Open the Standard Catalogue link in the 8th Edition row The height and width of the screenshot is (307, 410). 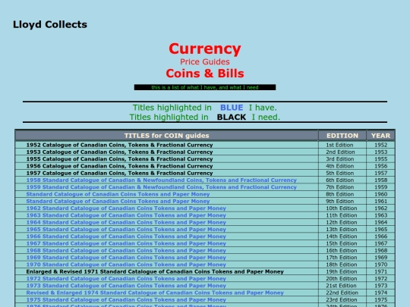coord(118,194)
